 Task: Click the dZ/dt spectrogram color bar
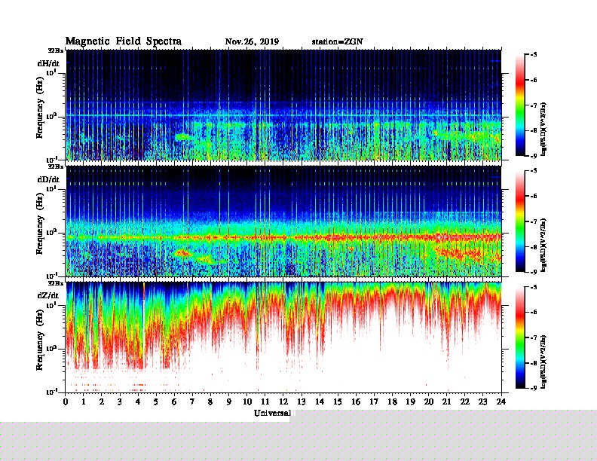tap(520, 337)
